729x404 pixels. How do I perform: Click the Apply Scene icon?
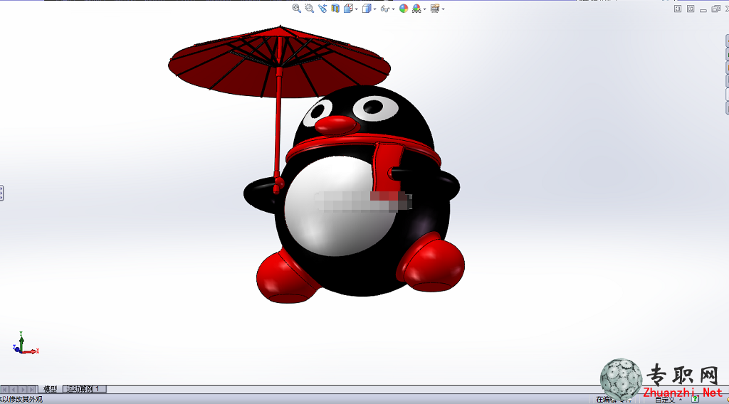(416, 9)
